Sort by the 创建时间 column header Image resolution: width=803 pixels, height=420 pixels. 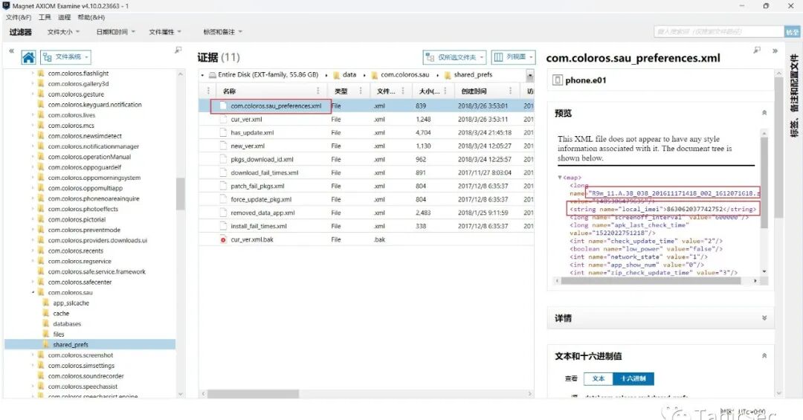click(474, 91)
